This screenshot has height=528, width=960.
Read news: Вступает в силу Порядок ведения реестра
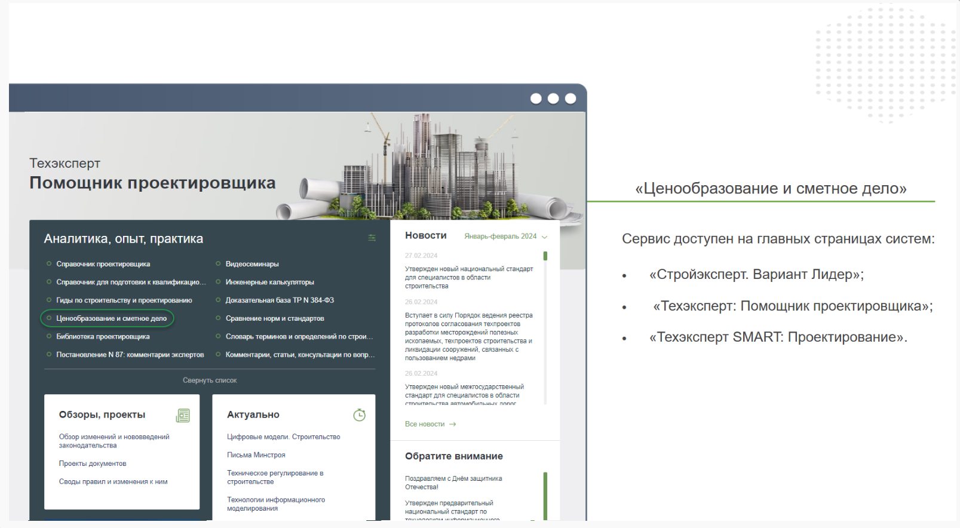pos(469,336)
